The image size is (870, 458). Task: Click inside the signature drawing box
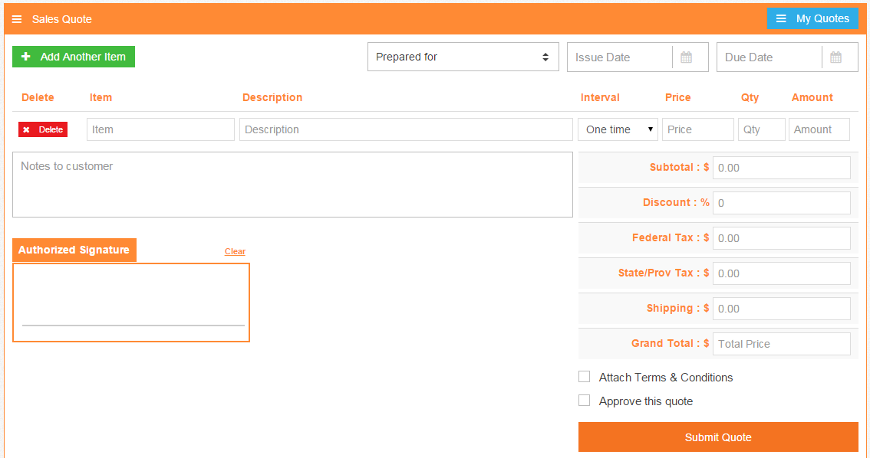click(x=130, y=302)
